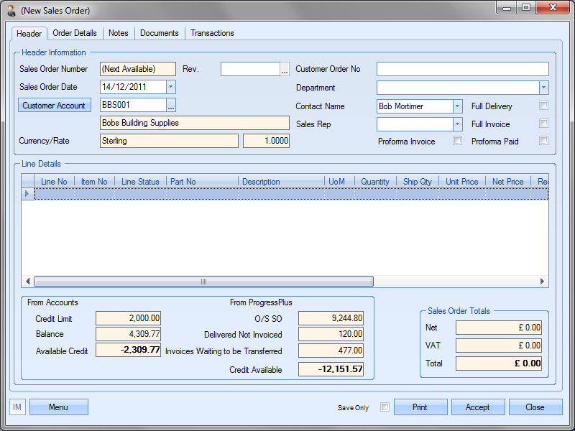
Task: Open the Contact Name dropdown
Action: [x=457, y=106]
